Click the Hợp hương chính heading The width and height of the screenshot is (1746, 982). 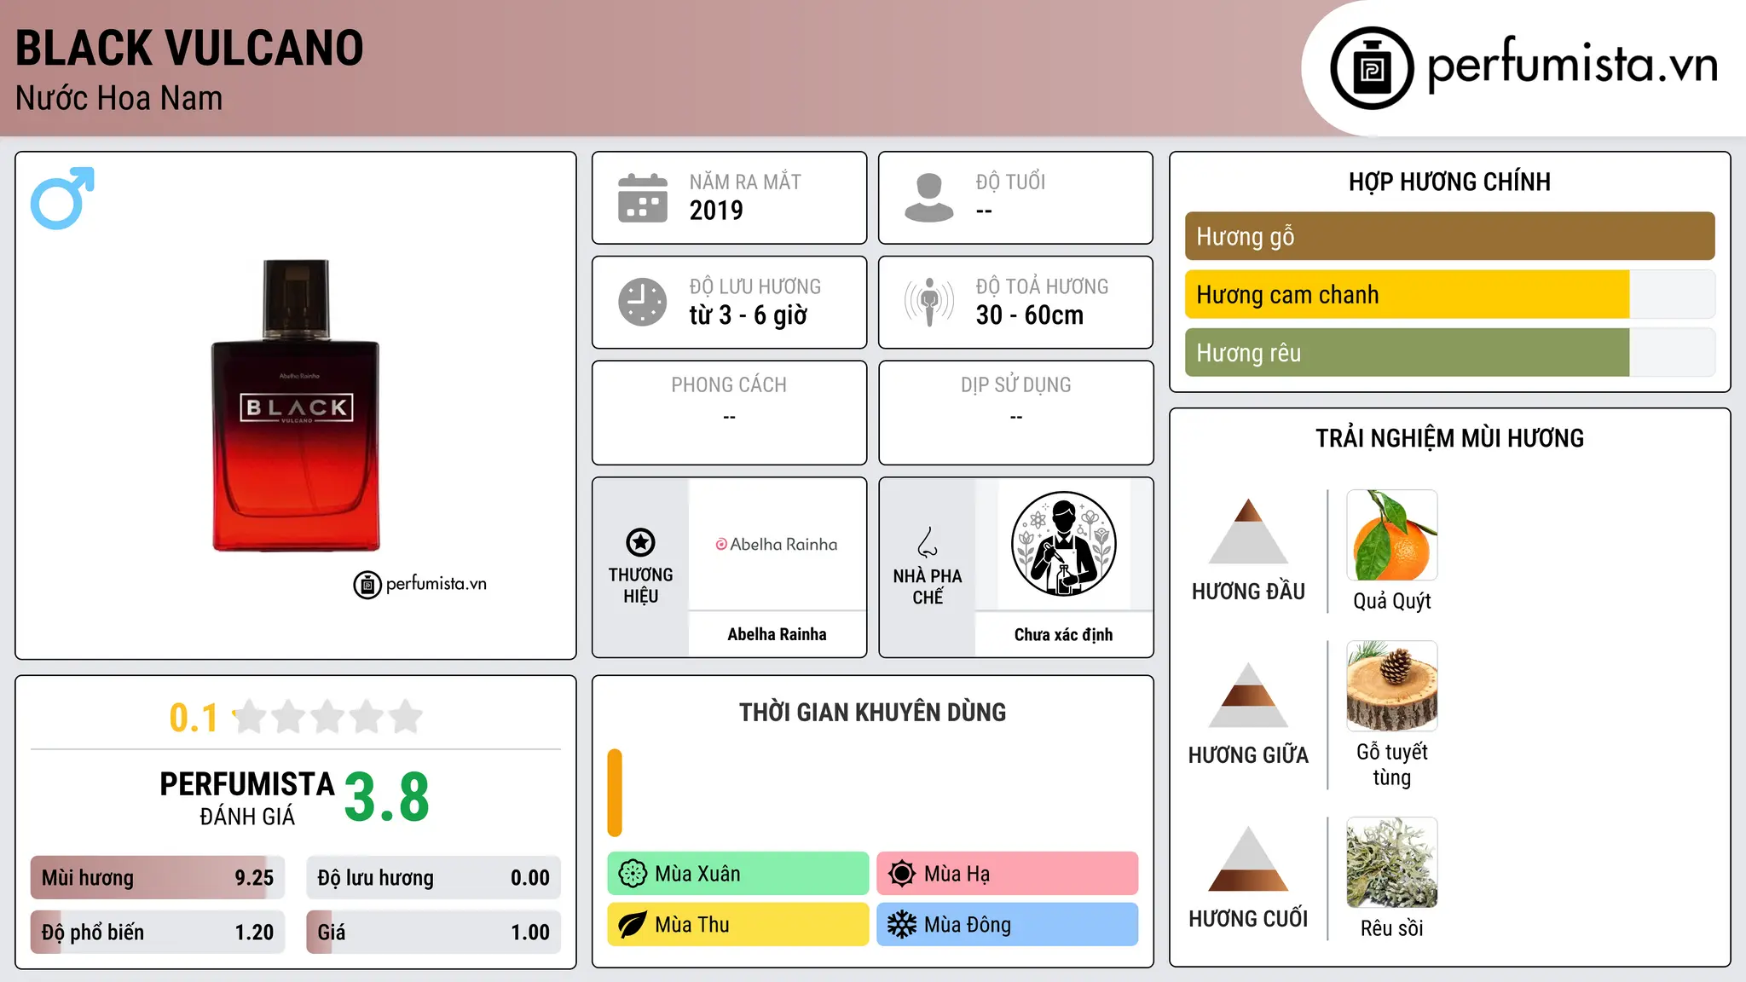pyautogui.click(x=1449, y=182)
